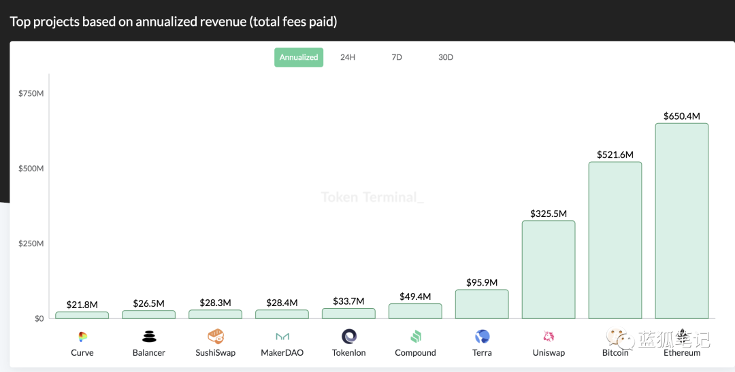This screenshot has width=735, height=372.
Task: Click the Terra $95.9M bar
Action: [x=482, y=304]
